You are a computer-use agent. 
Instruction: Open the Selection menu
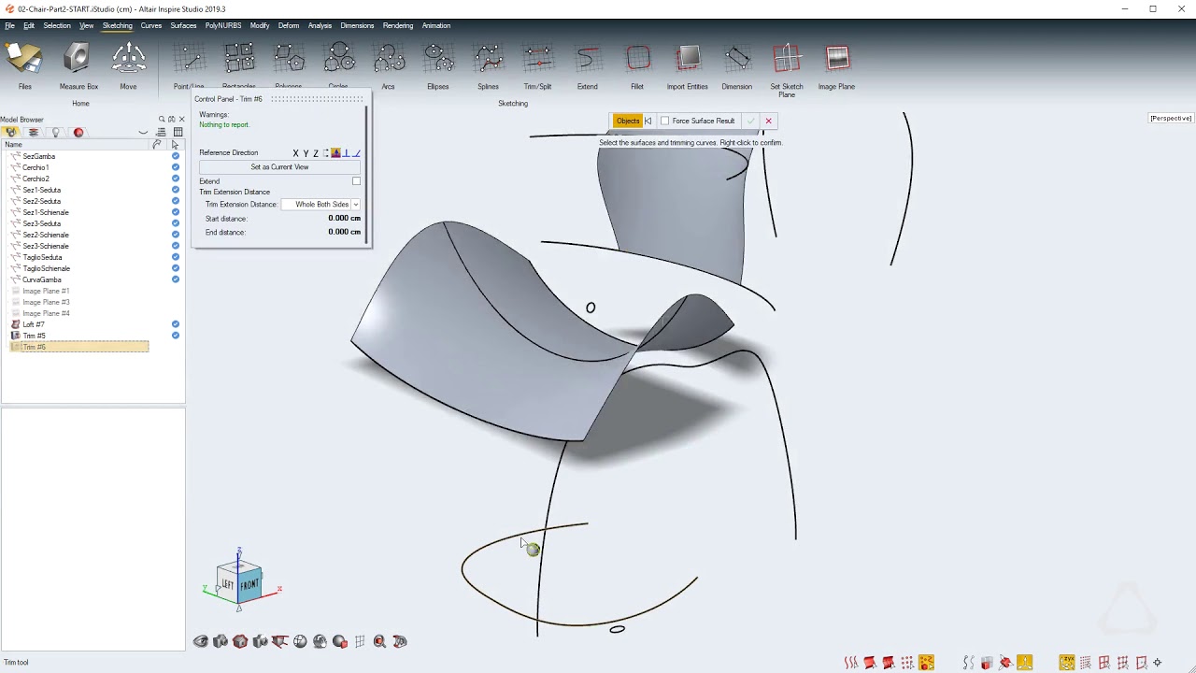coord(57,25)
